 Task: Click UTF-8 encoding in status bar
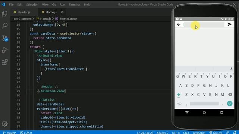click(176, 133)
